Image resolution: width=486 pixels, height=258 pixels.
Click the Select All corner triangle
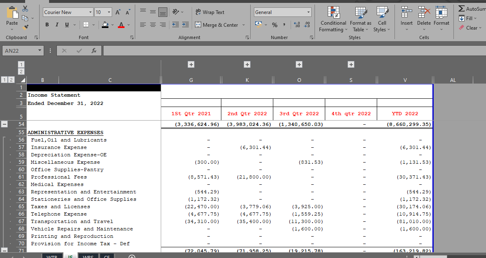coord(23,80)
